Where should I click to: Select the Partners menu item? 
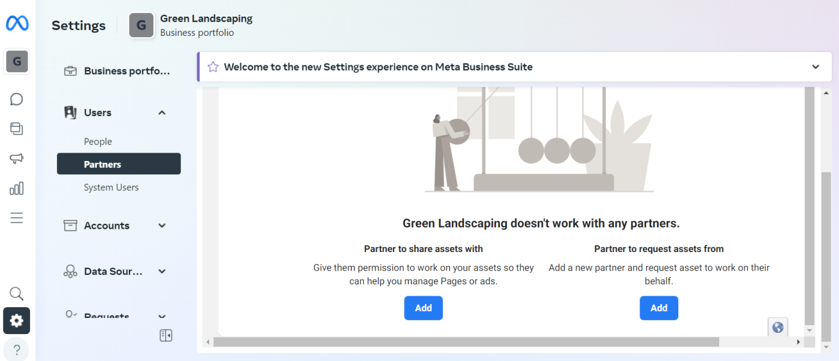(119, 164)
